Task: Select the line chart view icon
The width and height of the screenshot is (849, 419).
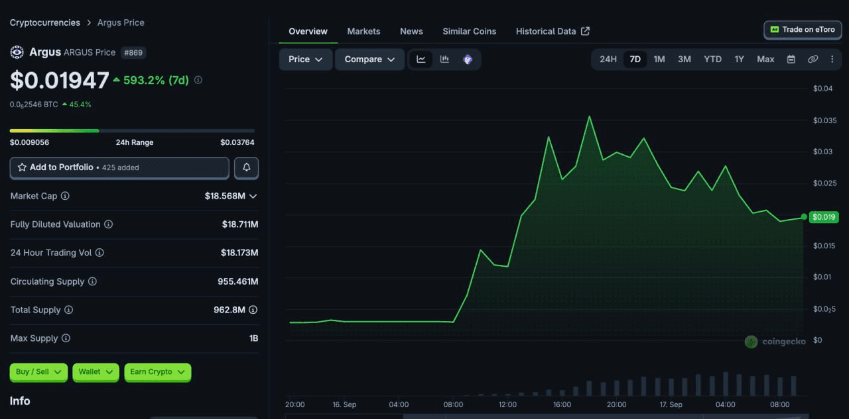Action: [421, 60]
